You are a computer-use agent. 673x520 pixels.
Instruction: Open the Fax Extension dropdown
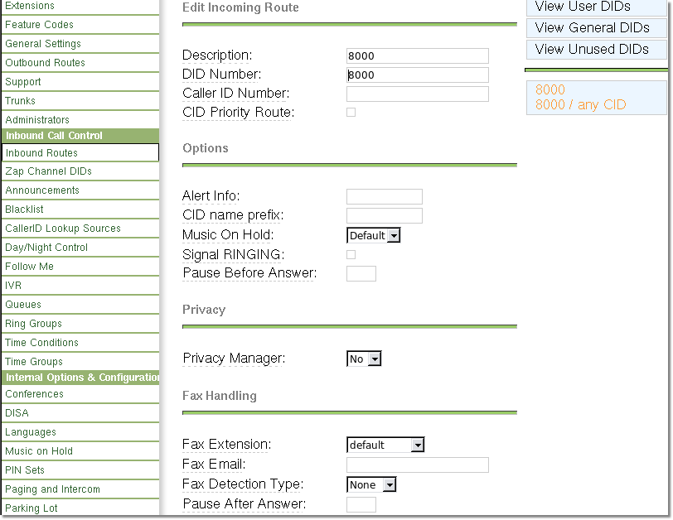point(385,445)
